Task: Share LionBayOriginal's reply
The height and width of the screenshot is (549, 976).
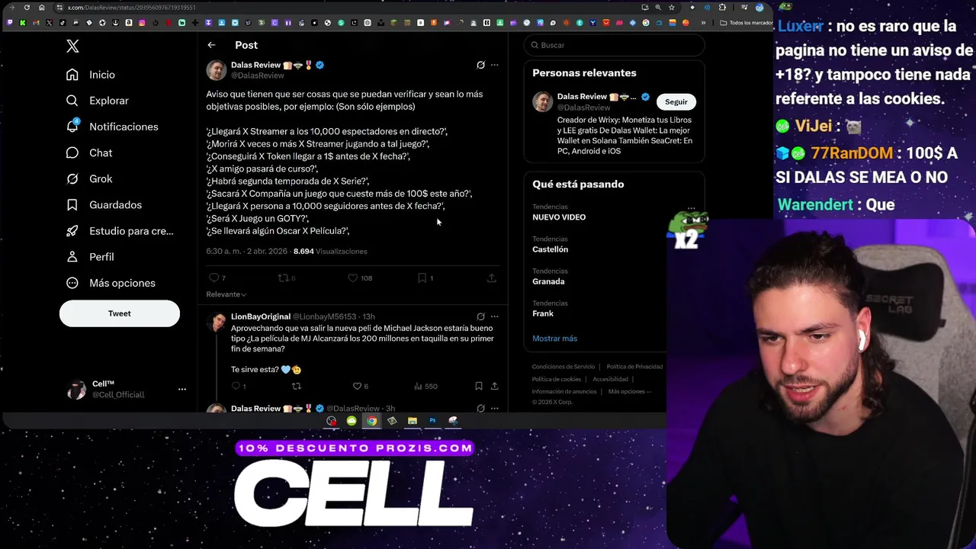Action: pos(494,387)
